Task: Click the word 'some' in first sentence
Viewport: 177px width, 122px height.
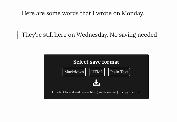Action: tap(53, 13)
